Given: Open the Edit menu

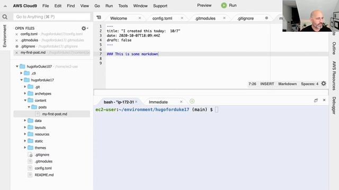Looking at the screenshot, I should click(x=58, y=6).
